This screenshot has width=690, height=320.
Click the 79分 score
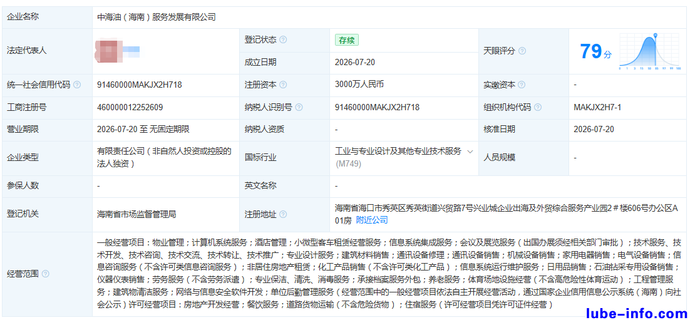(x=595, y=52)
